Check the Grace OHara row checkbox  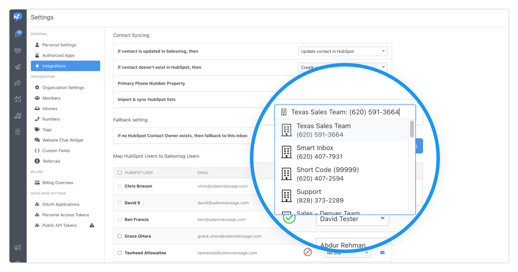tap(120, 236)
